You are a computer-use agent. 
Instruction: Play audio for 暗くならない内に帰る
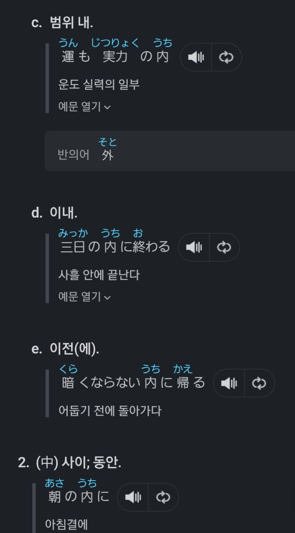(x=229, y=383)
